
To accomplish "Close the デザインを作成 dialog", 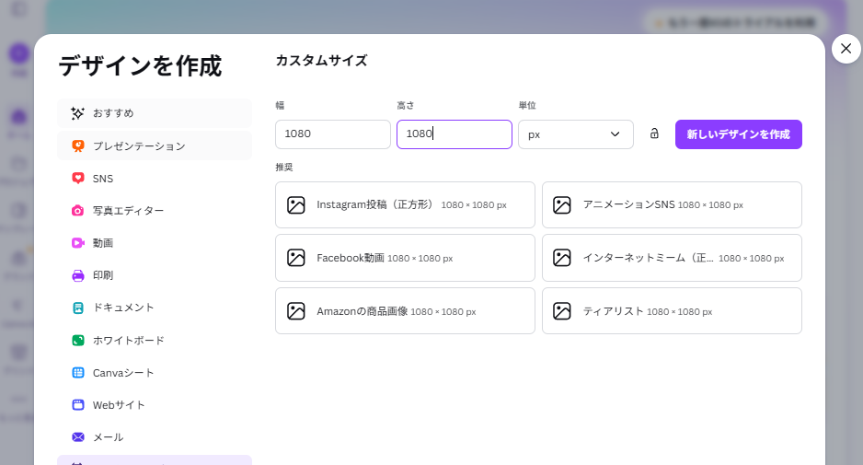I will [846, 49].
